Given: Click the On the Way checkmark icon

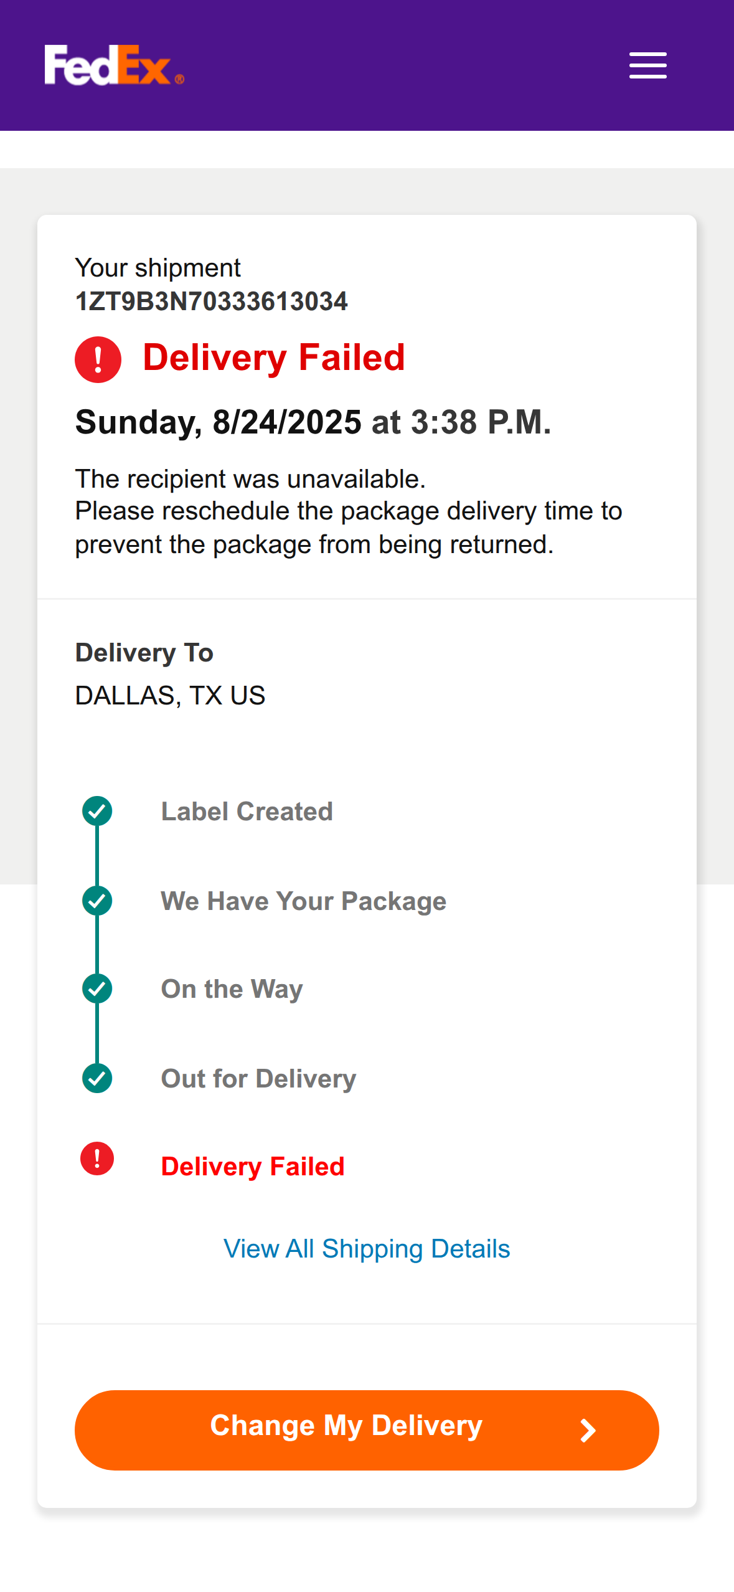Looking at the screenshot, I should [x=97, y=988].
